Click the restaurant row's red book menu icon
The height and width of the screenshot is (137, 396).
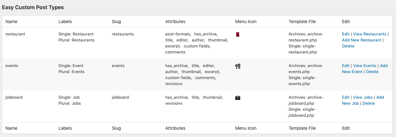[238, 34]
